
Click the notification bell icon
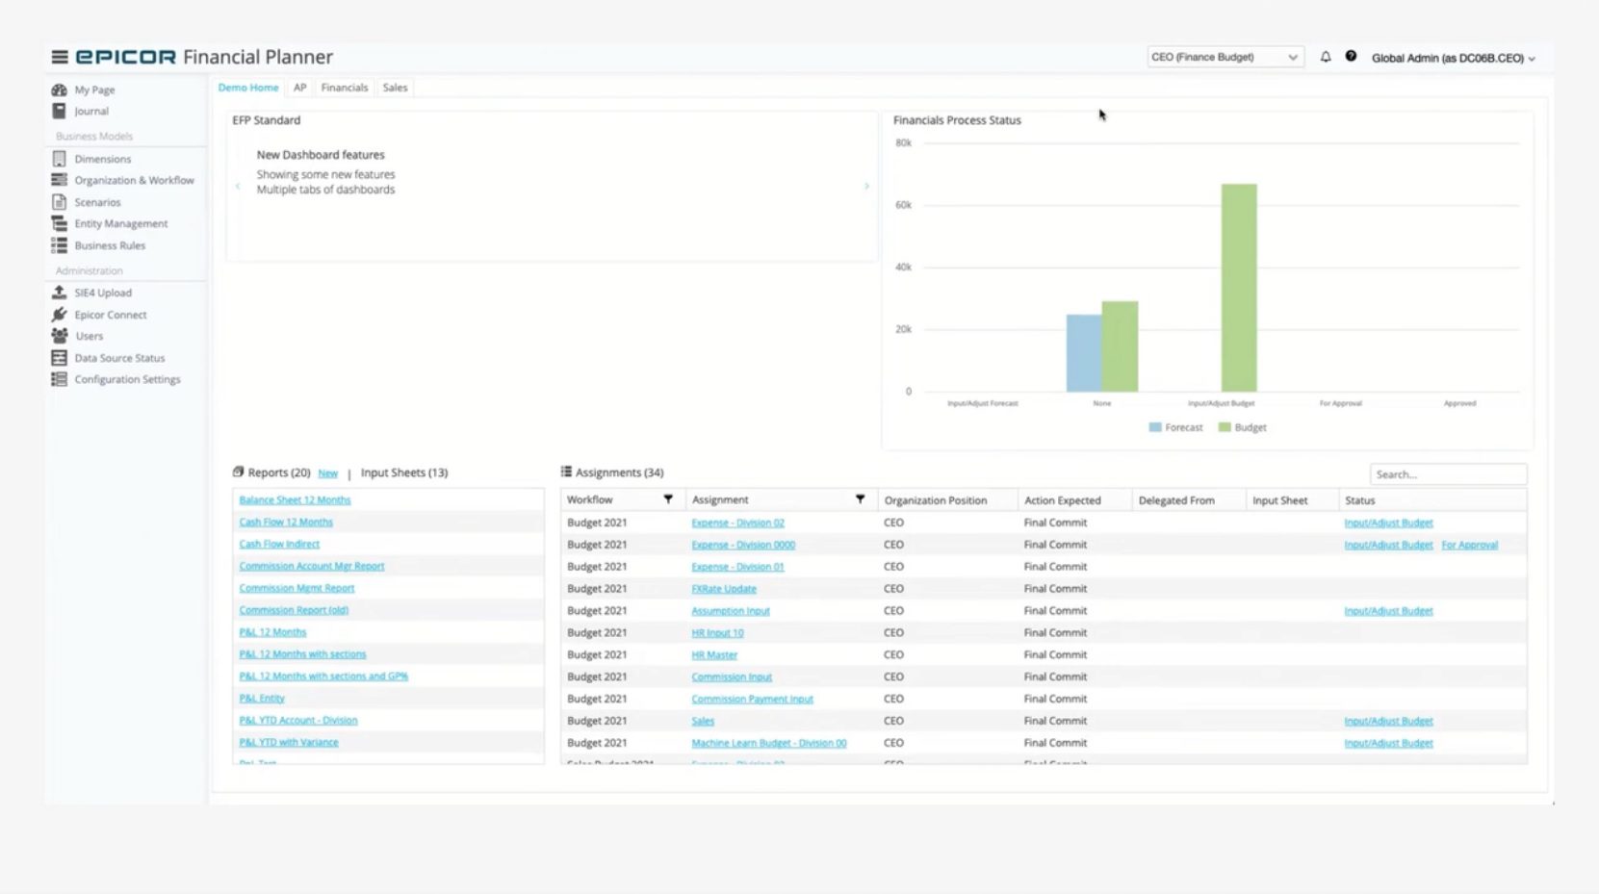pyautogui.click(x=1326, y=58)
